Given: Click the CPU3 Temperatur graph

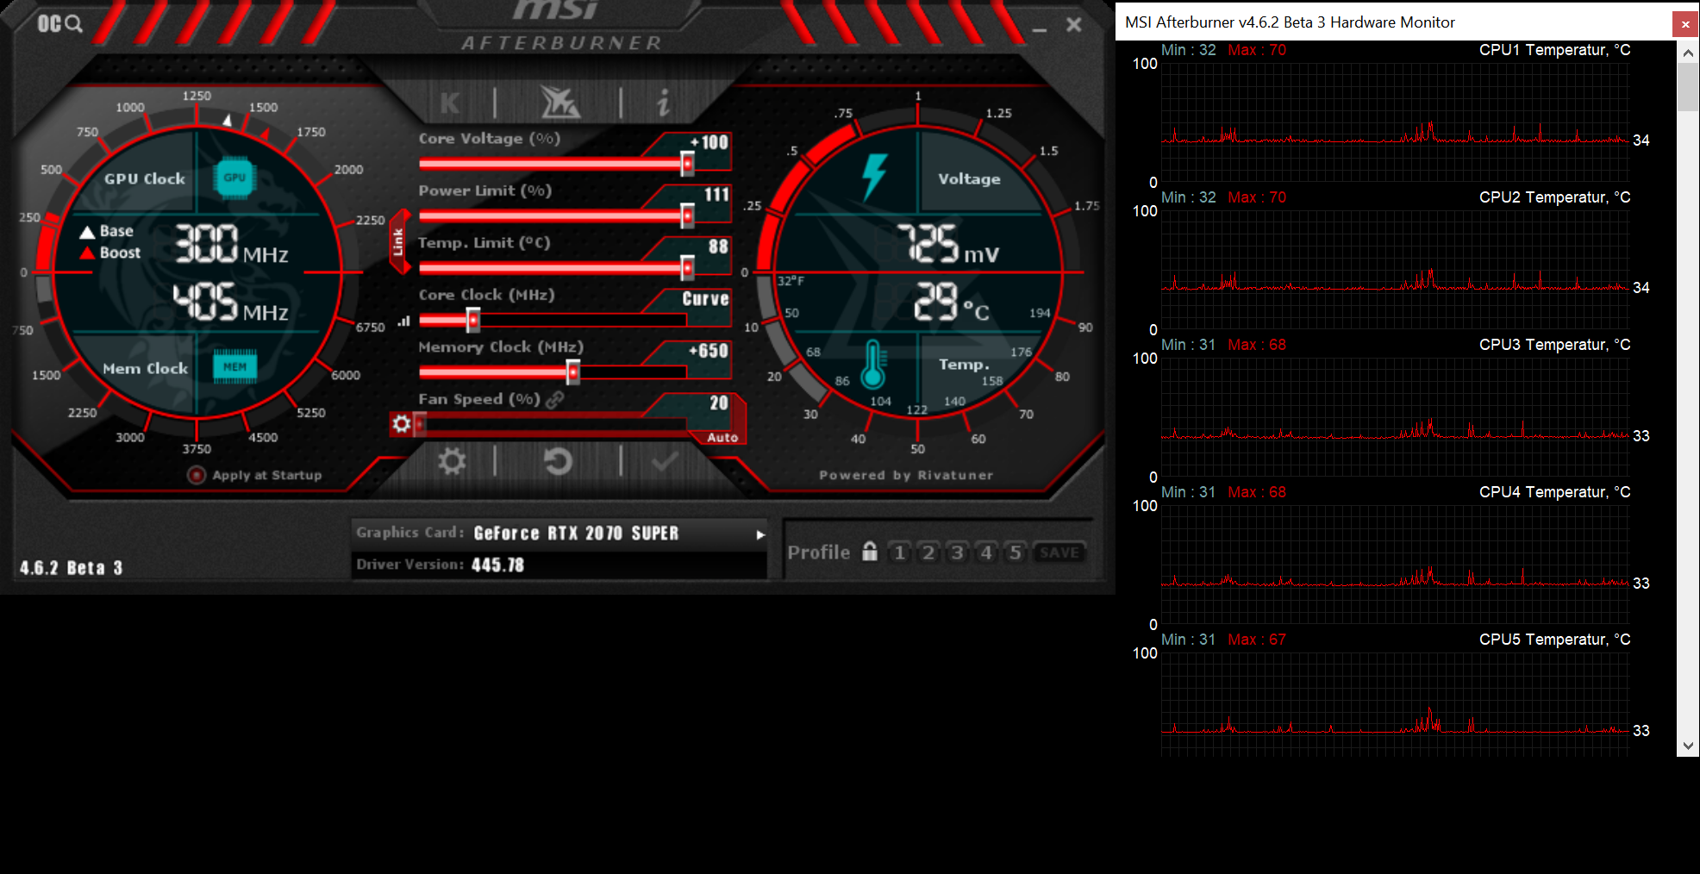Looking at the screenshot, I should tap(1395, 416).
